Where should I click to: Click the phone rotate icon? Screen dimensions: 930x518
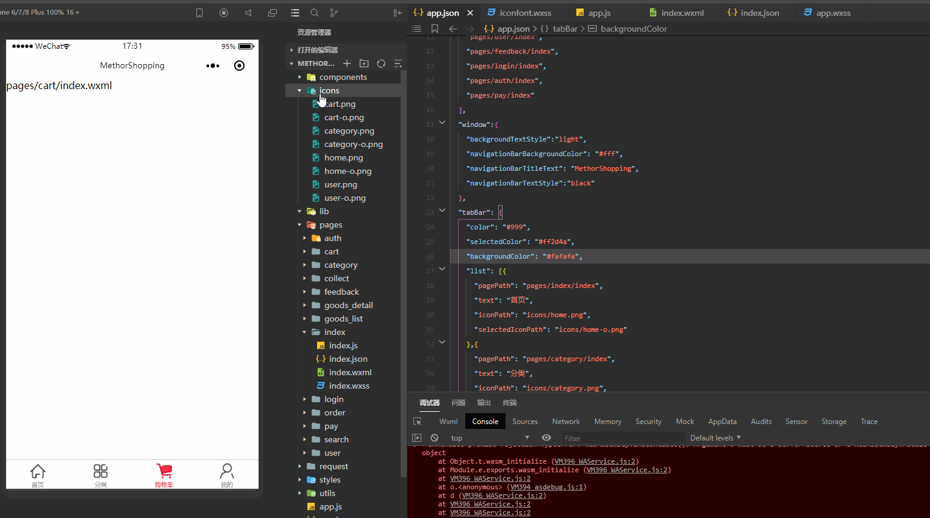pyautogui.click(x=199, y=12)
